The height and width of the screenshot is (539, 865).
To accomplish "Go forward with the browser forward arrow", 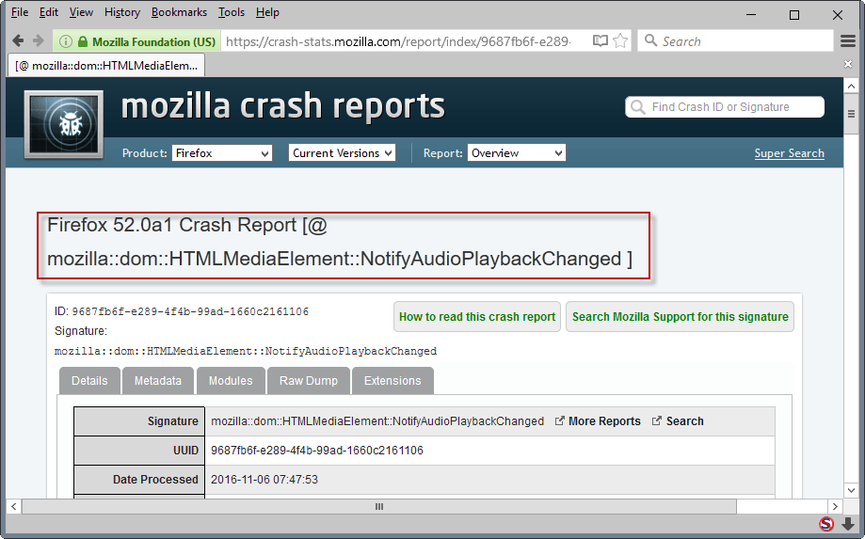I will pos(38,40).
